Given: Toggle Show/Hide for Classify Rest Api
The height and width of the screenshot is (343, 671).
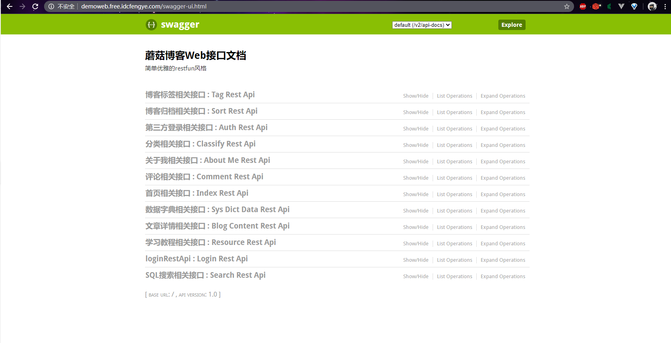Looking at the screenshot, I should [x=415, y=145].
